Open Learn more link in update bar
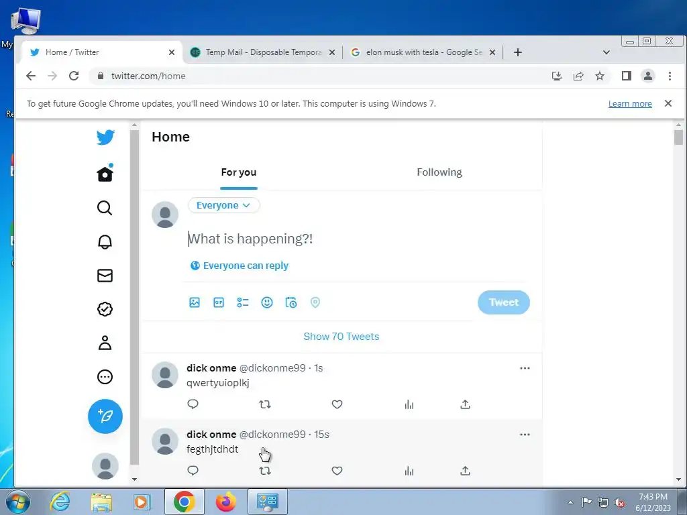The image size is (687, 515). [x=630, y=104]
